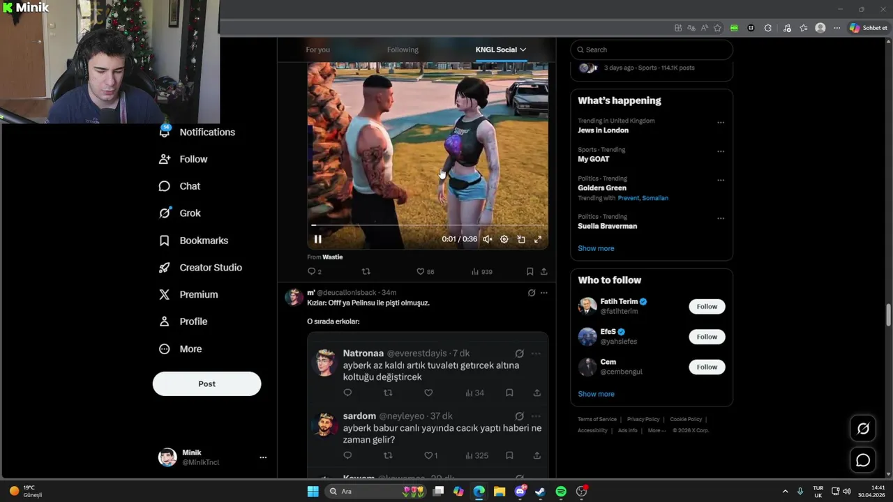Open Minik account options ellipsis
893x502 pixels.
pyautogui.click(x=263, y=457)
